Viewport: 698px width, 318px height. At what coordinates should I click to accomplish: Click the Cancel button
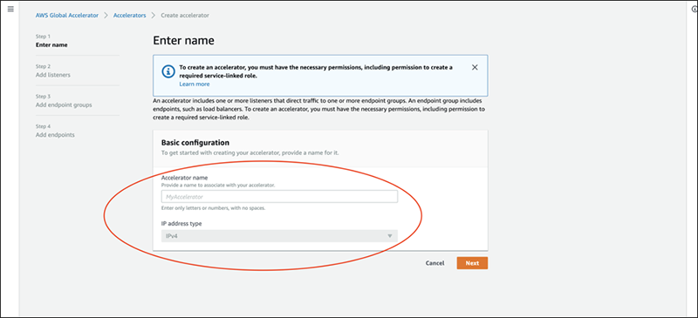435,263
